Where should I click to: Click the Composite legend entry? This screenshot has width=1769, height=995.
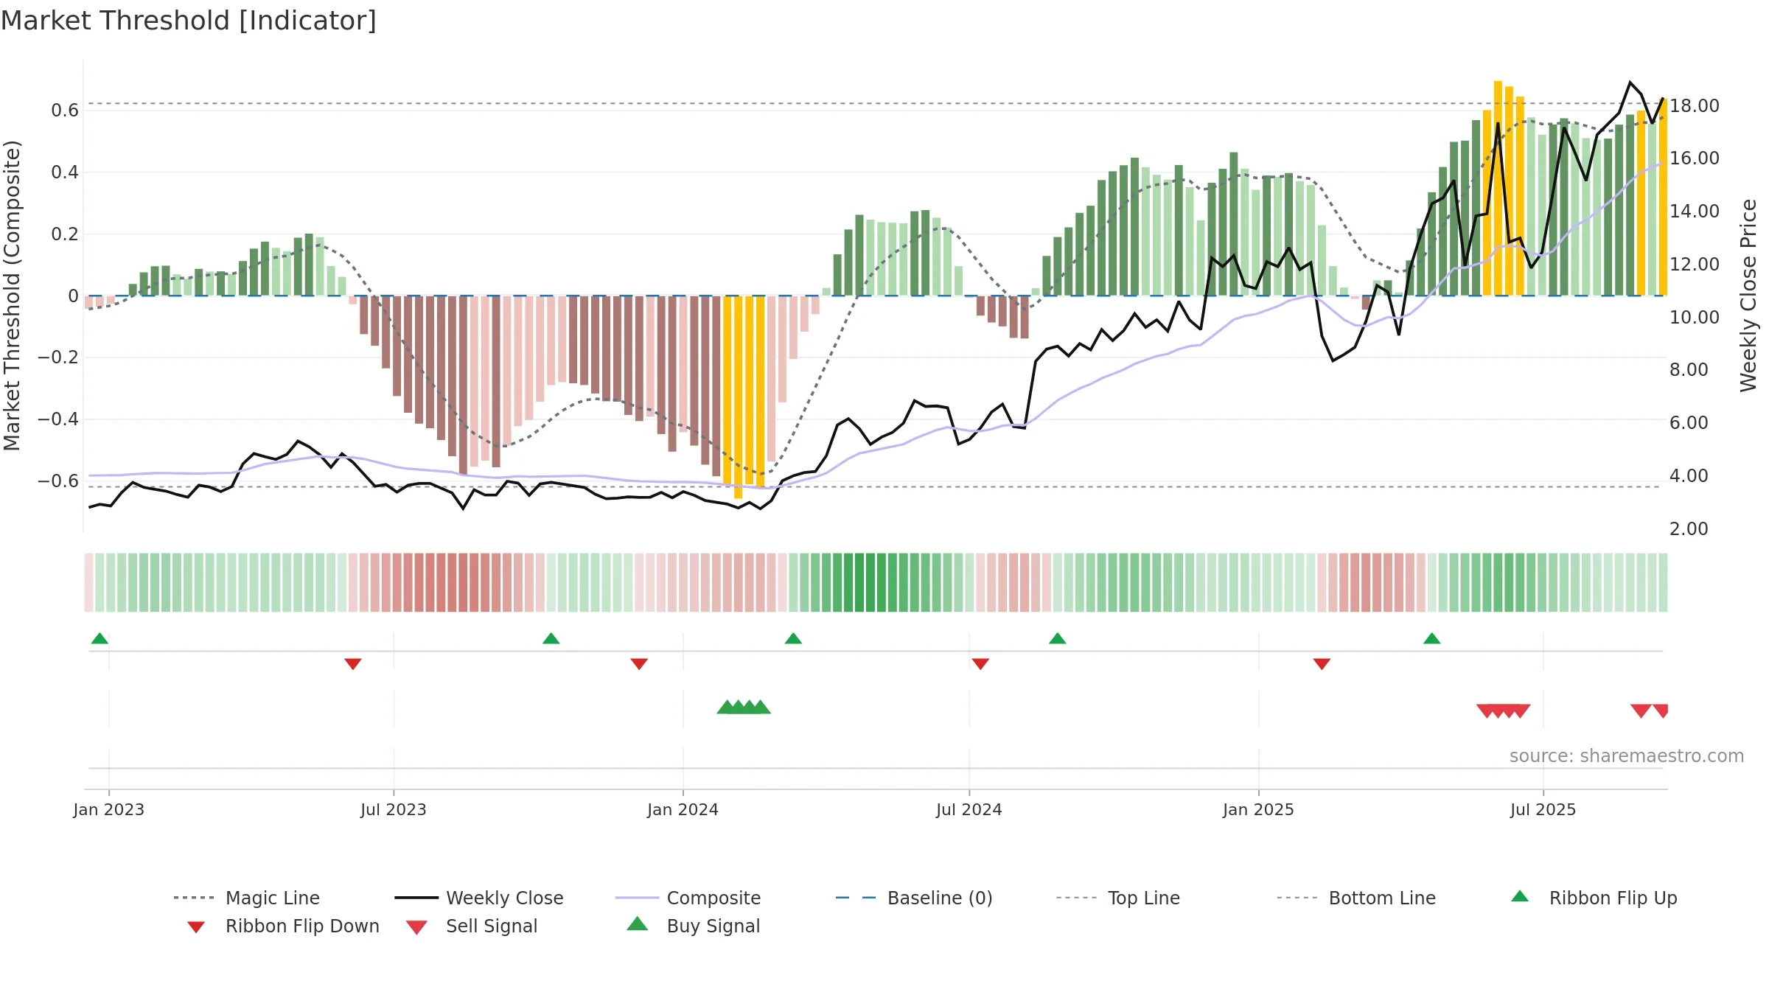coord(688,898)
